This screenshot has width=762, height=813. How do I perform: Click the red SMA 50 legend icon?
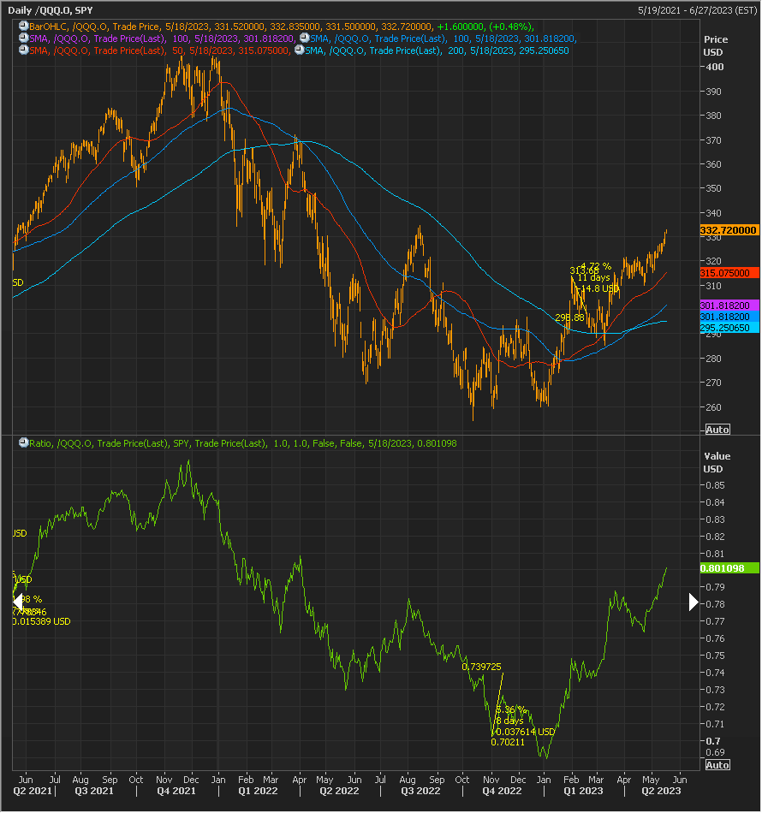click(23, 50)
